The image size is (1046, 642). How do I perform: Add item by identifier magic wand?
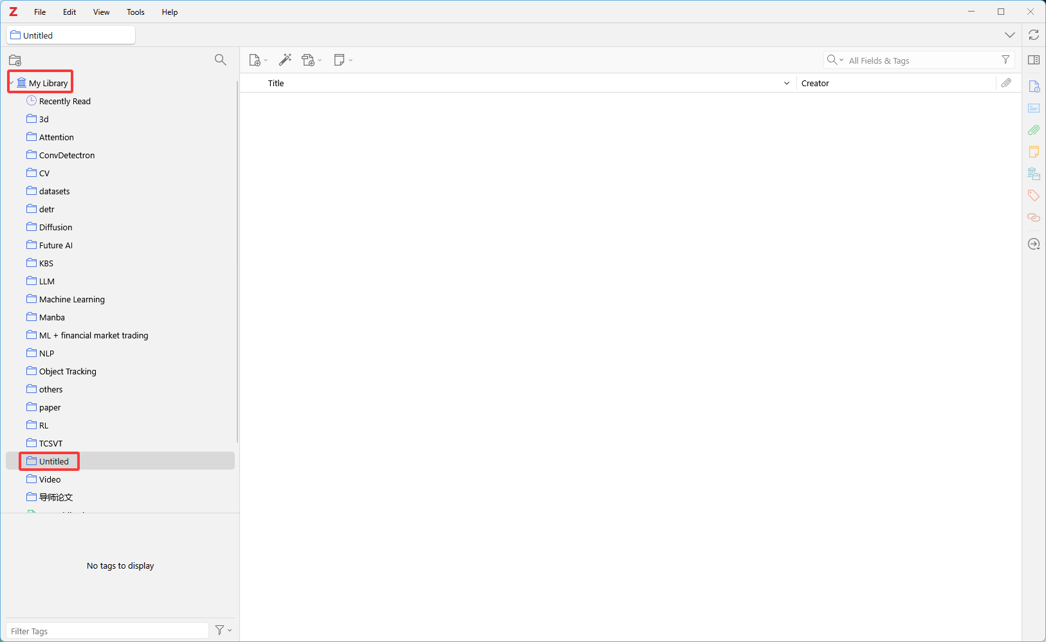[285, 60]
